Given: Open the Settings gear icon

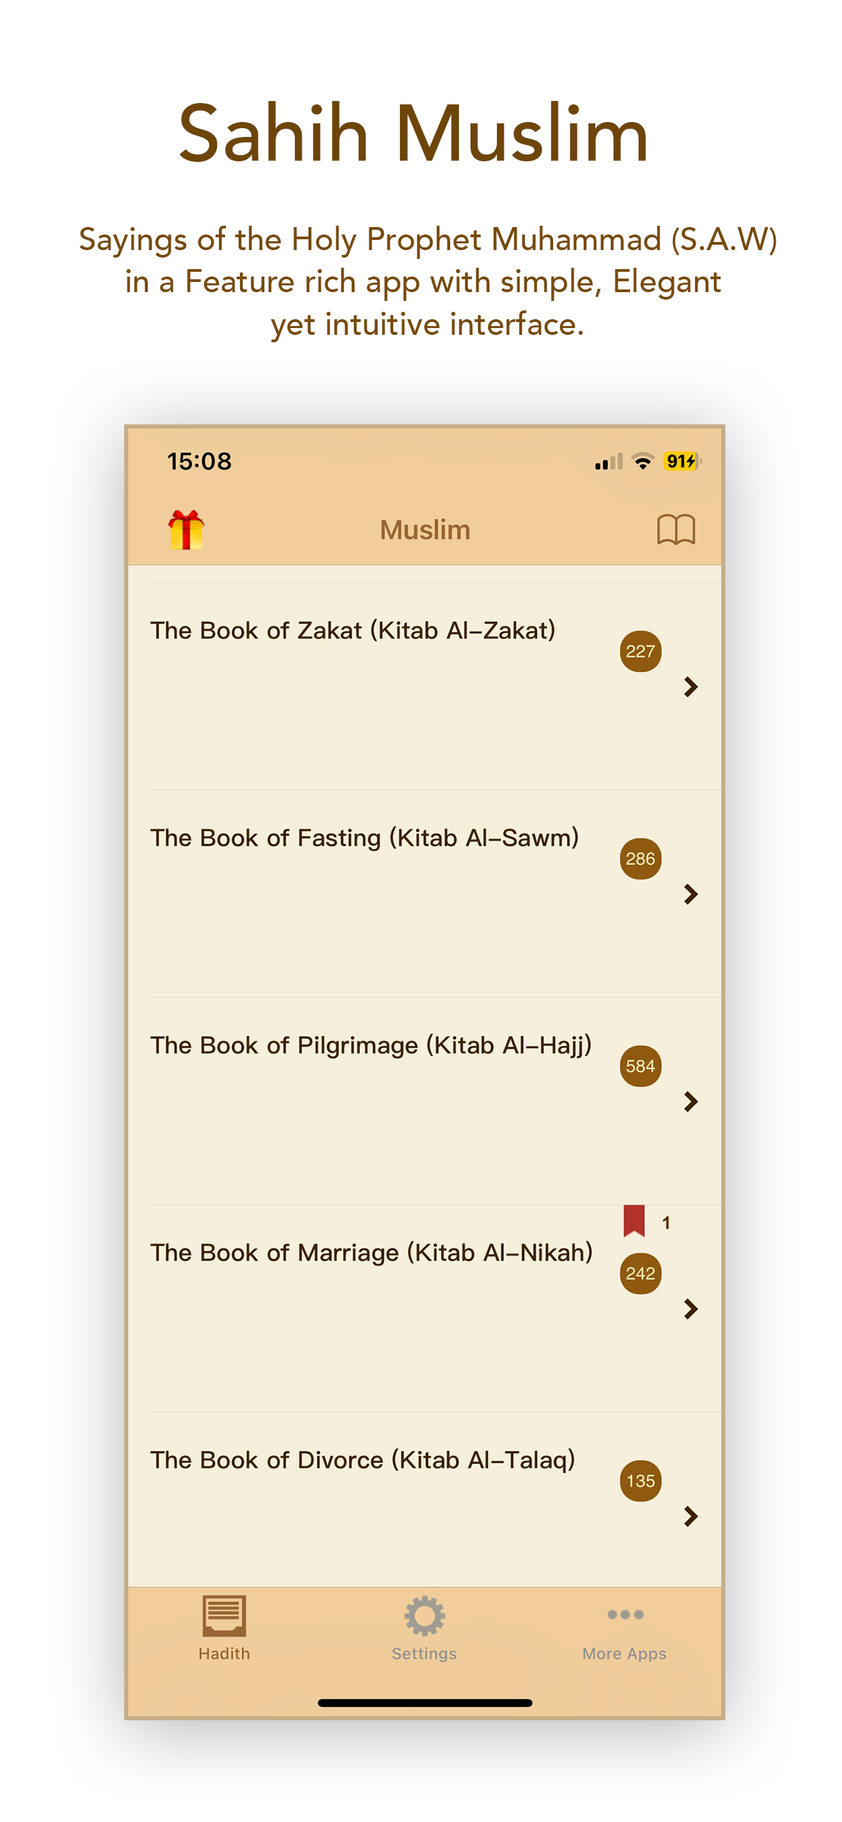Looking at the screenshot, I should [x=424, y=1615].
